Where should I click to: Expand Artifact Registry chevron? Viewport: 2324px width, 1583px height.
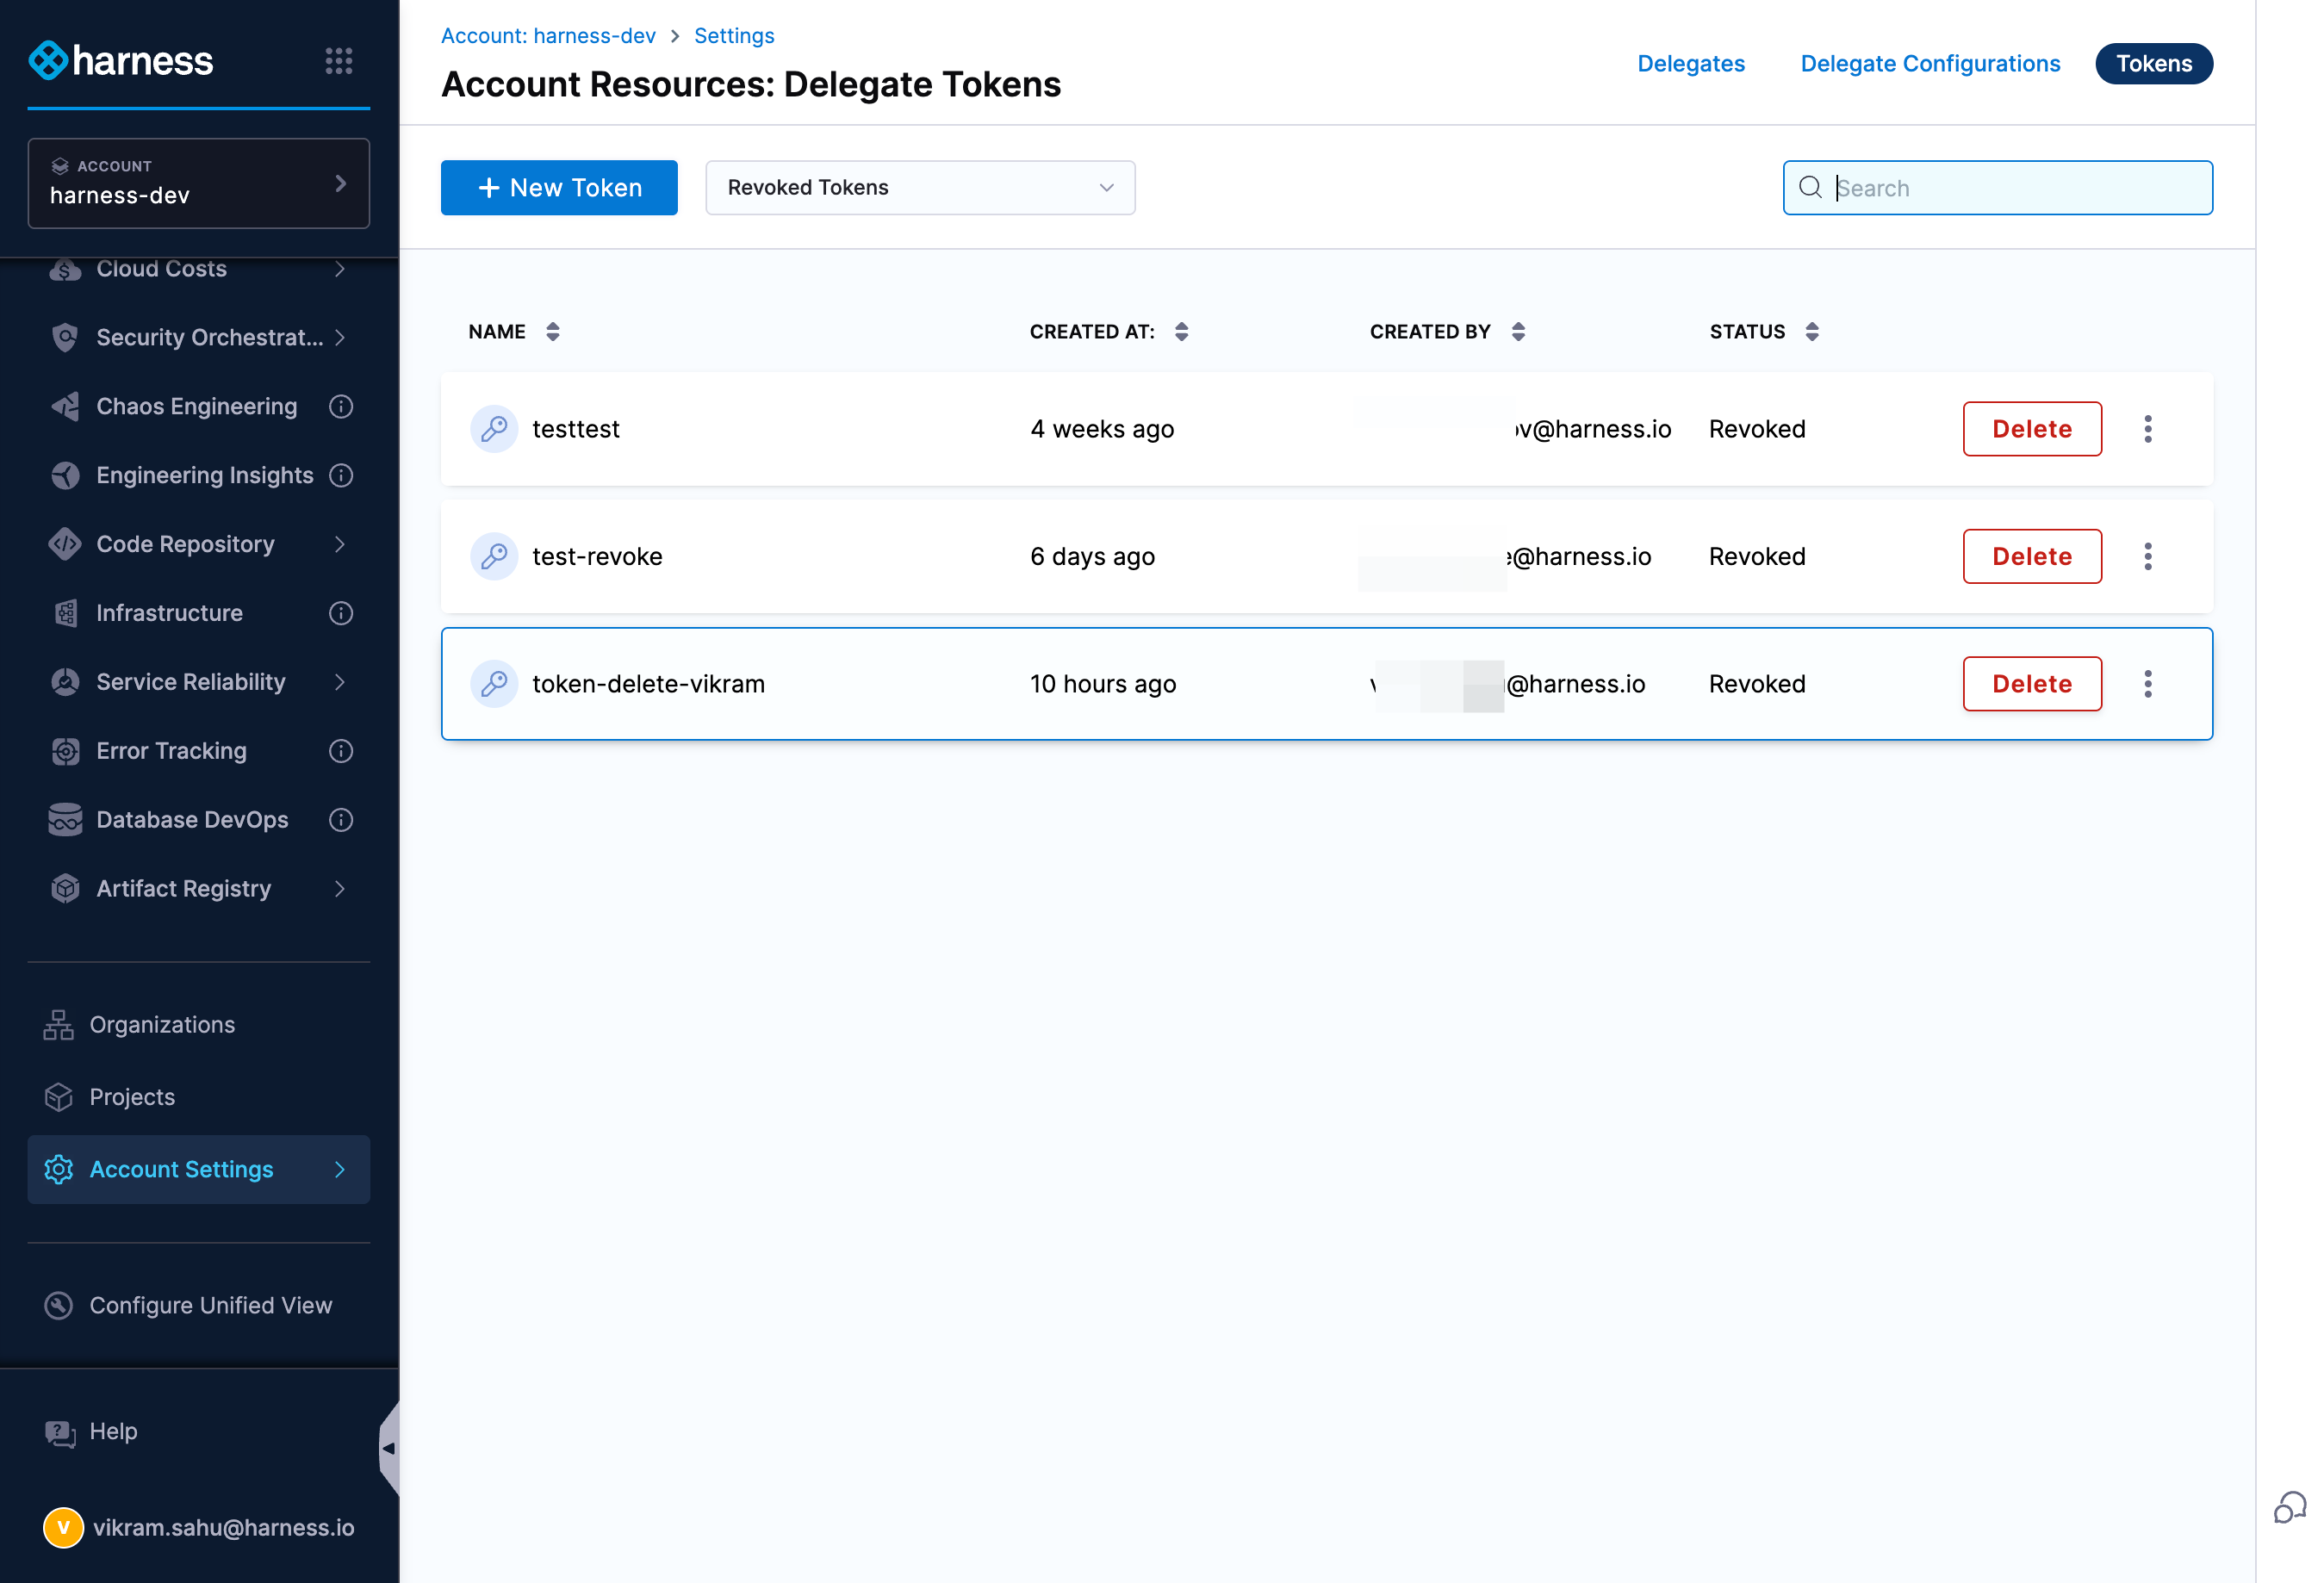pos(340,889)
